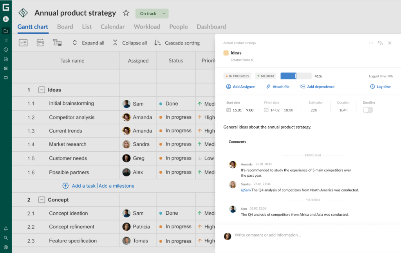Open the ellipsis options menu in task panel

coord(371,43)
